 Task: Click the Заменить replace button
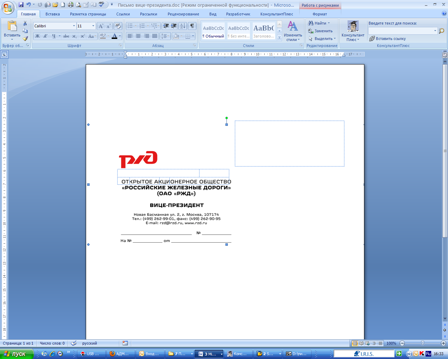[320, 31]
